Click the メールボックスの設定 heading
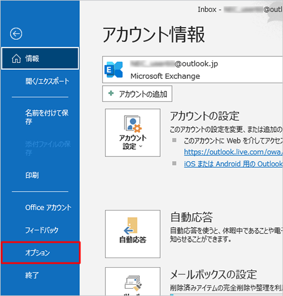Screen dimensions: 283x296 213,274
